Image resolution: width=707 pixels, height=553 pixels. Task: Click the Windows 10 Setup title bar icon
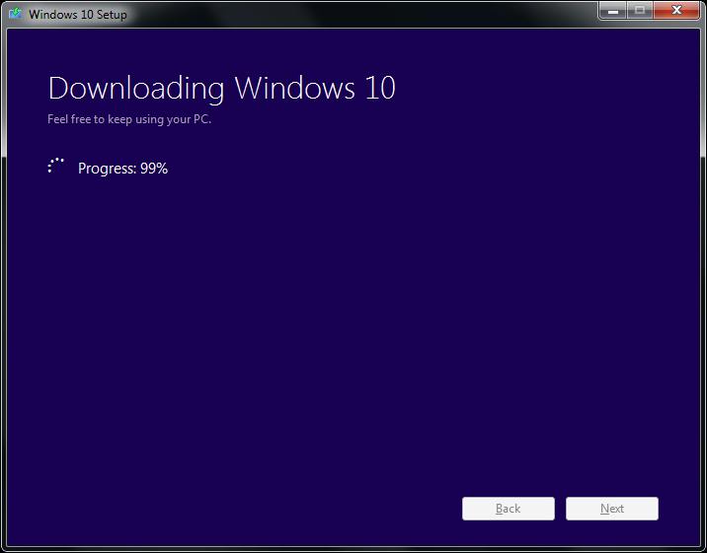pyautogui.click(x=16, y=14)
